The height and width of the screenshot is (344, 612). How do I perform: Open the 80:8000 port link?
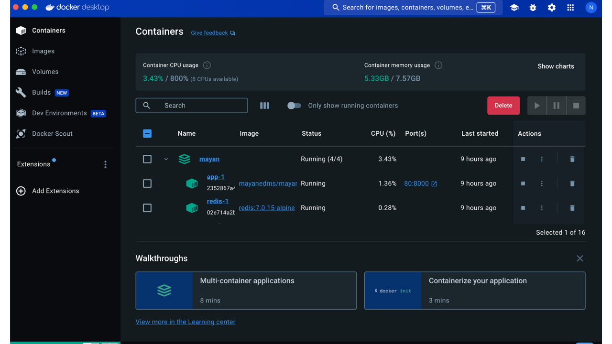tap(416, 183)
